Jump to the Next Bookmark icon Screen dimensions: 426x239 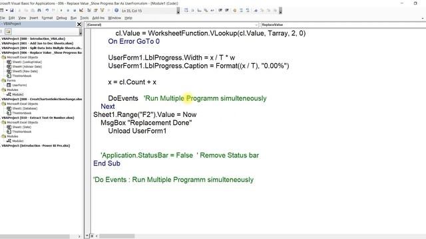pos(262,11)
